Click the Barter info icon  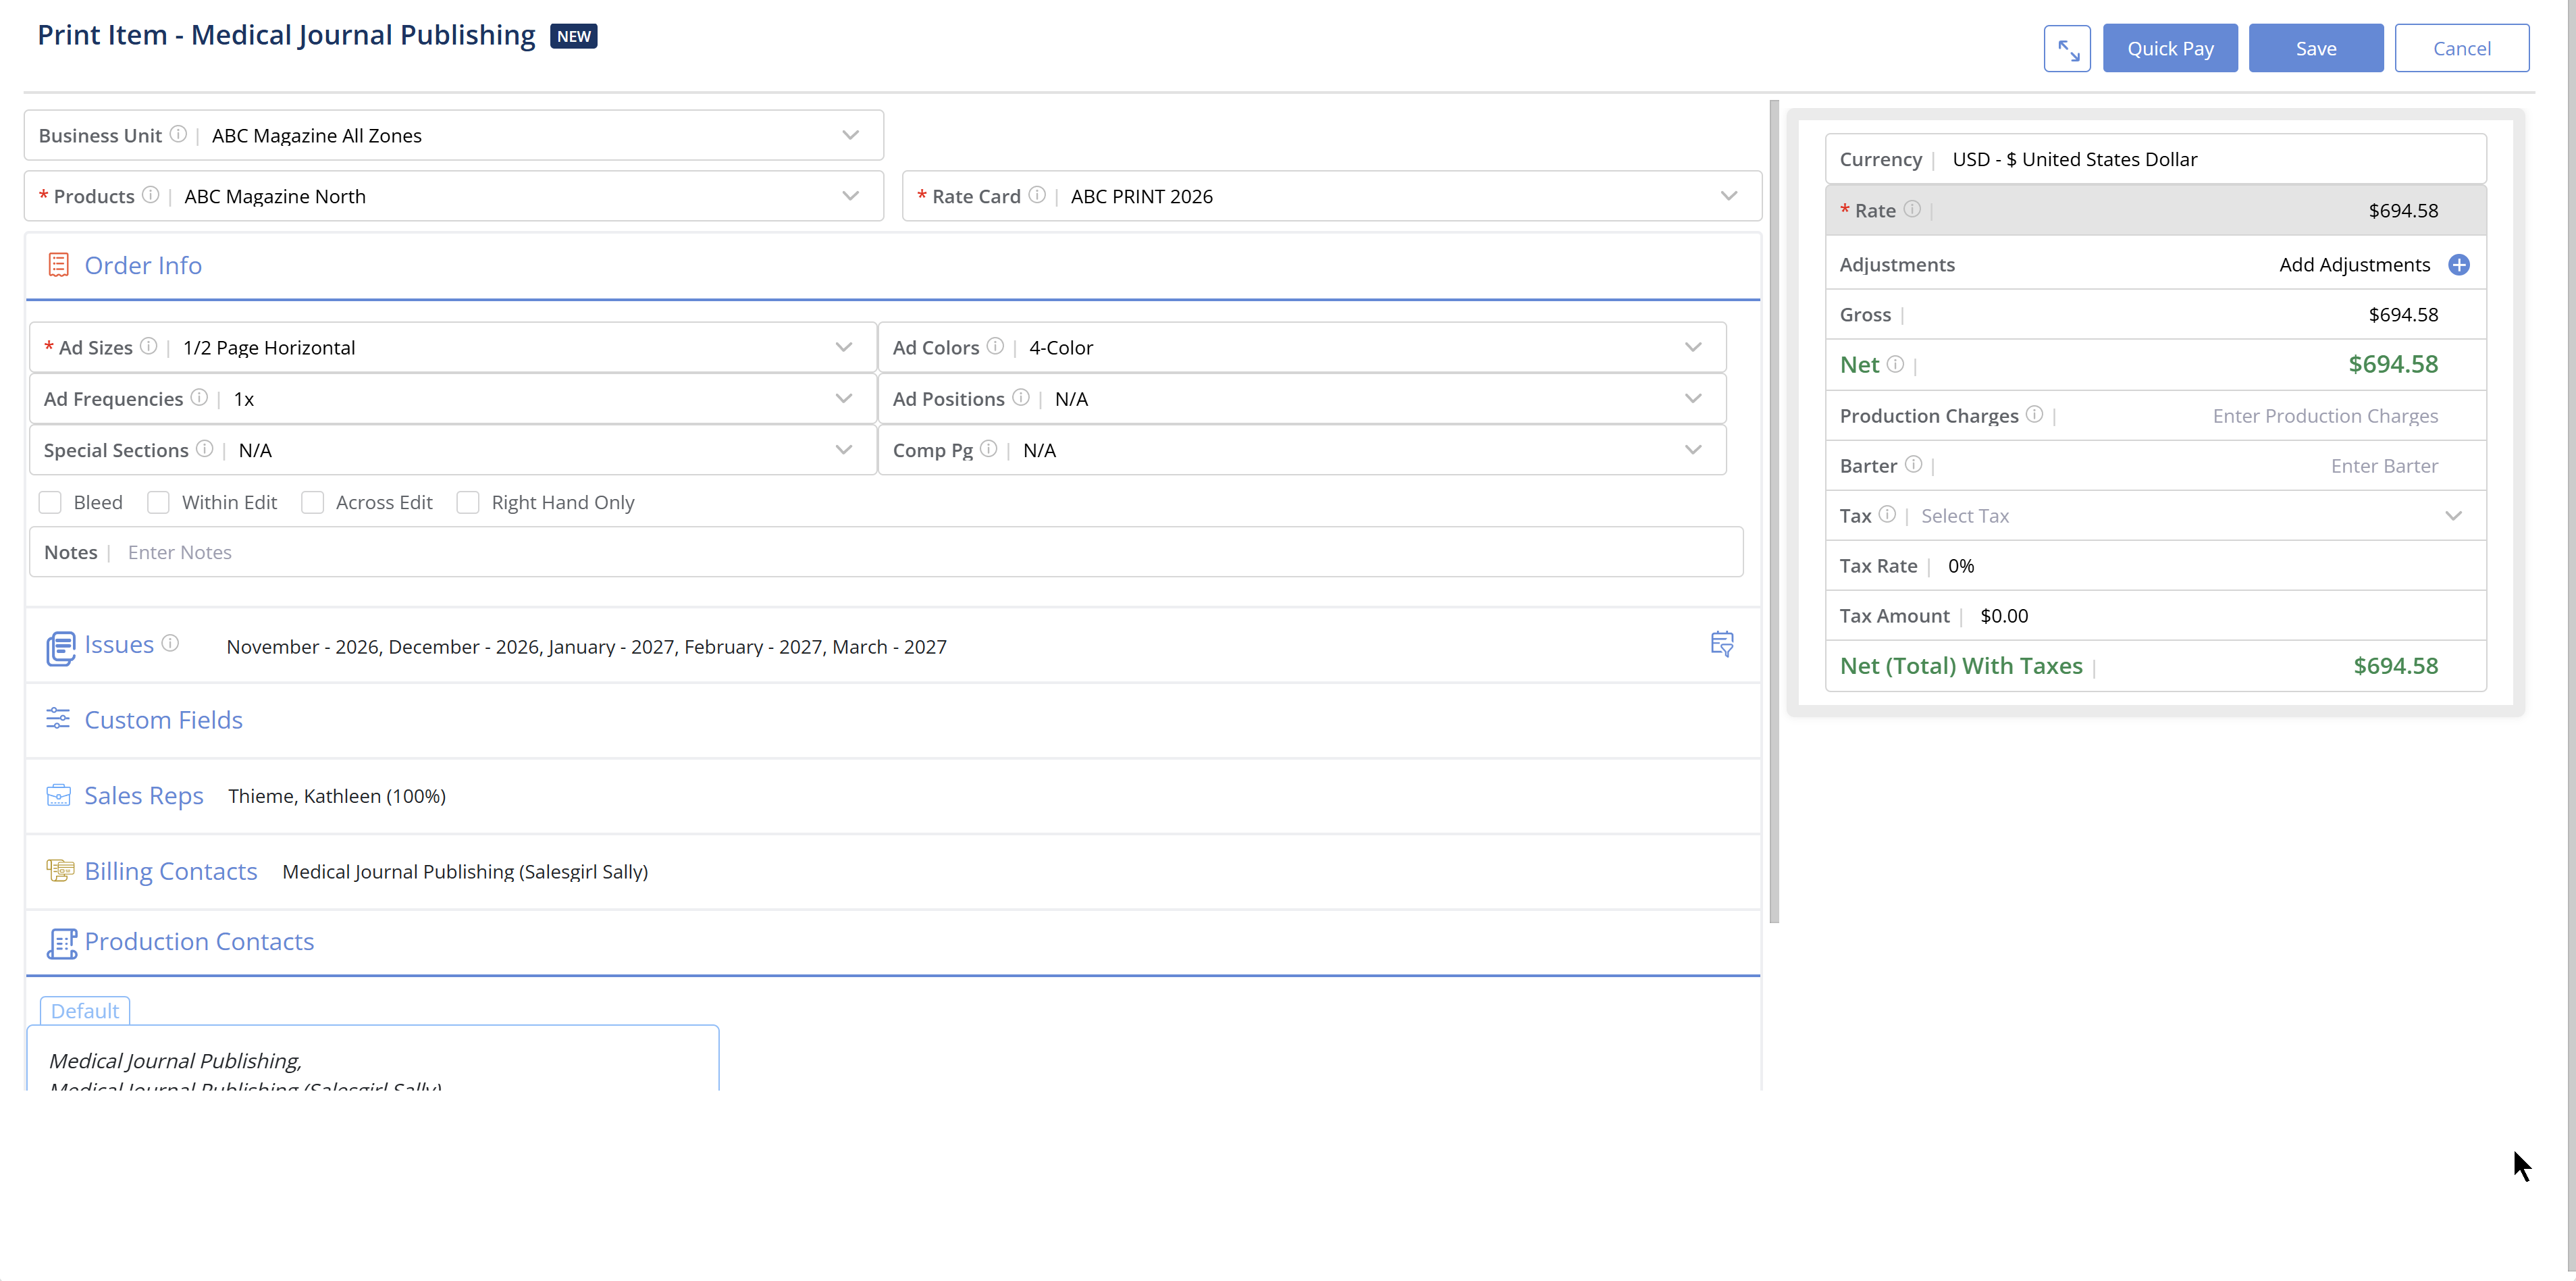point(1913,464)
